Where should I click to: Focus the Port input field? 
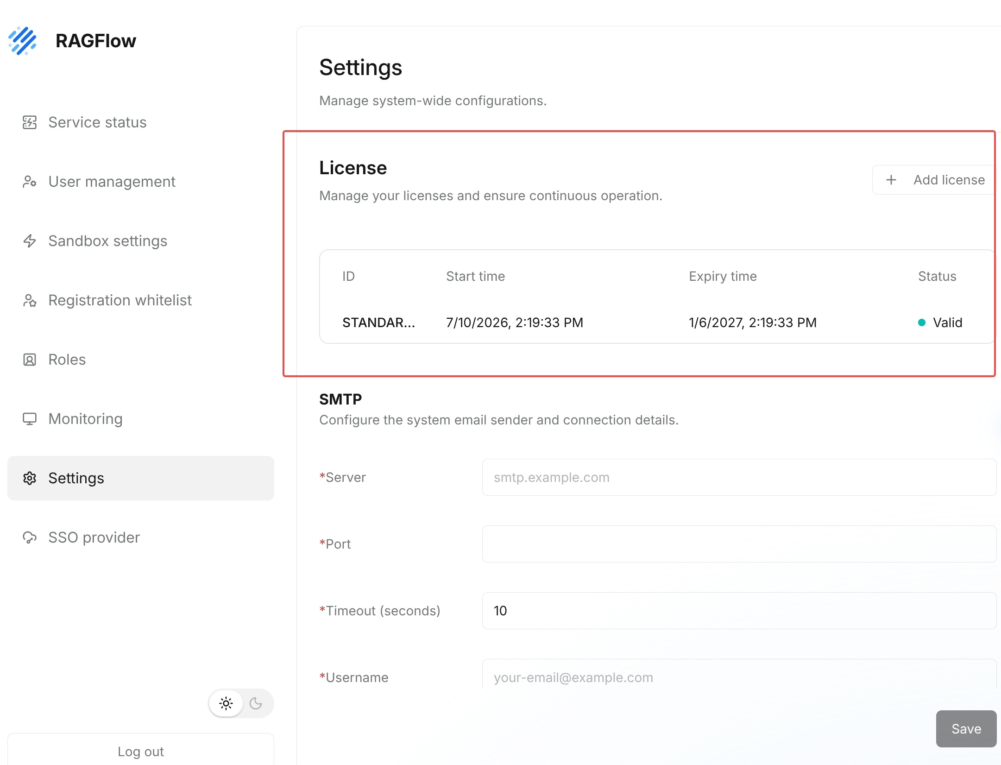[x=739, y=544]
